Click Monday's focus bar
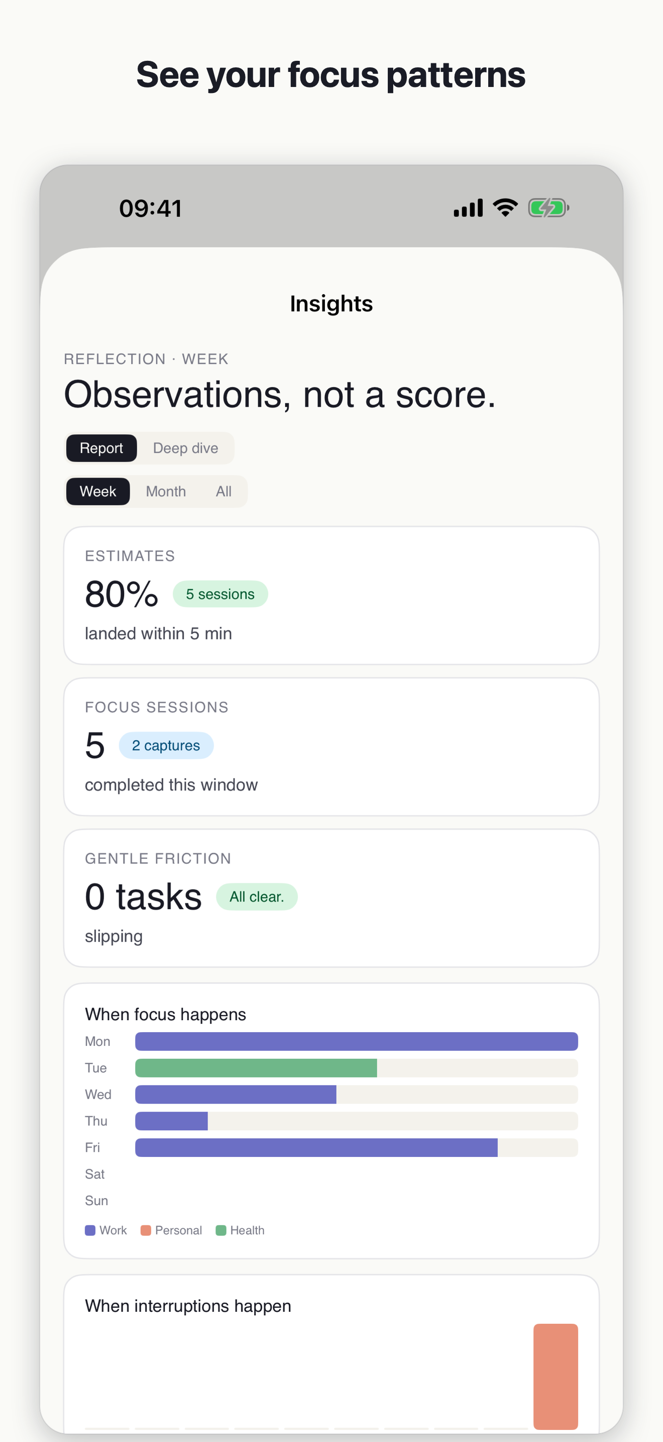 tap(357, 1041)
